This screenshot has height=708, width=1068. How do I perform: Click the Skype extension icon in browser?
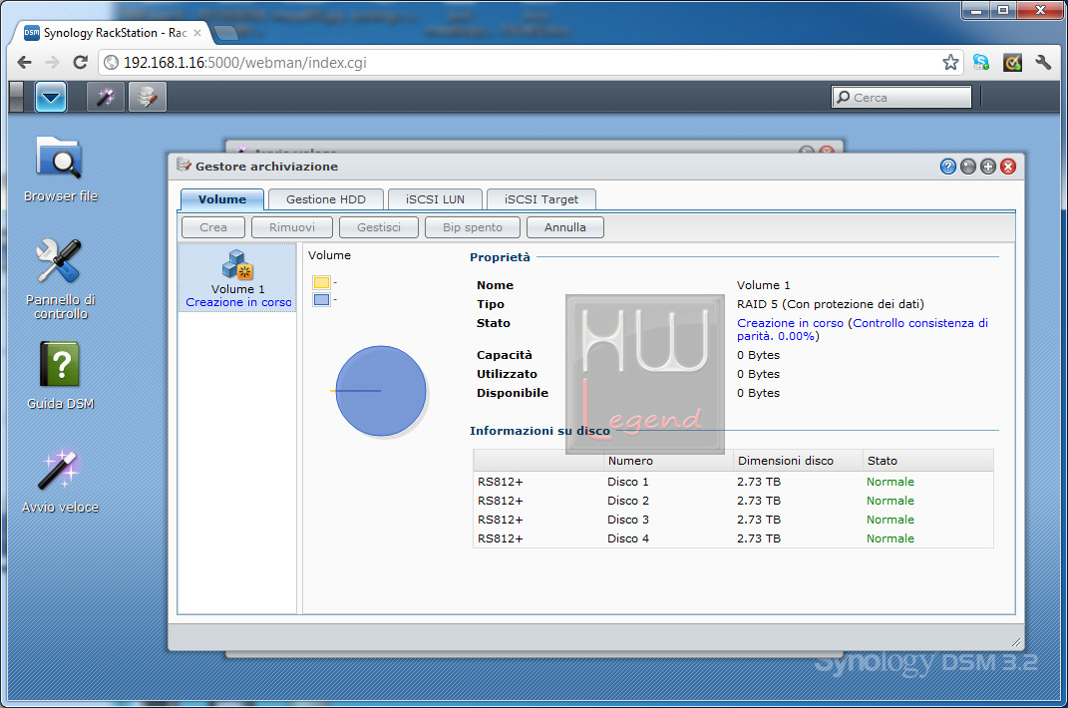(x=981, y=63)
